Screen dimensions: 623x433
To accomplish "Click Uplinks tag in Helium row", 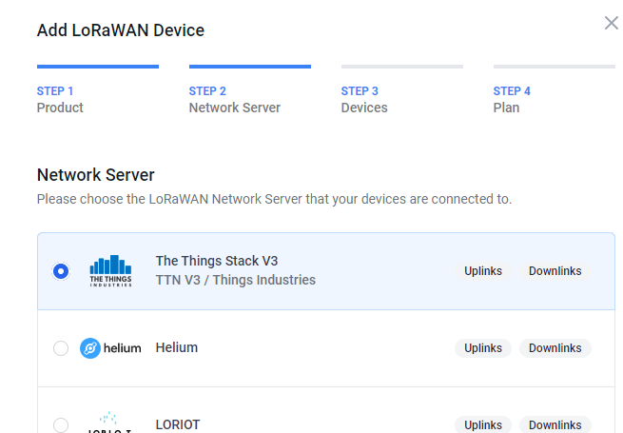I will pos(483,348).
